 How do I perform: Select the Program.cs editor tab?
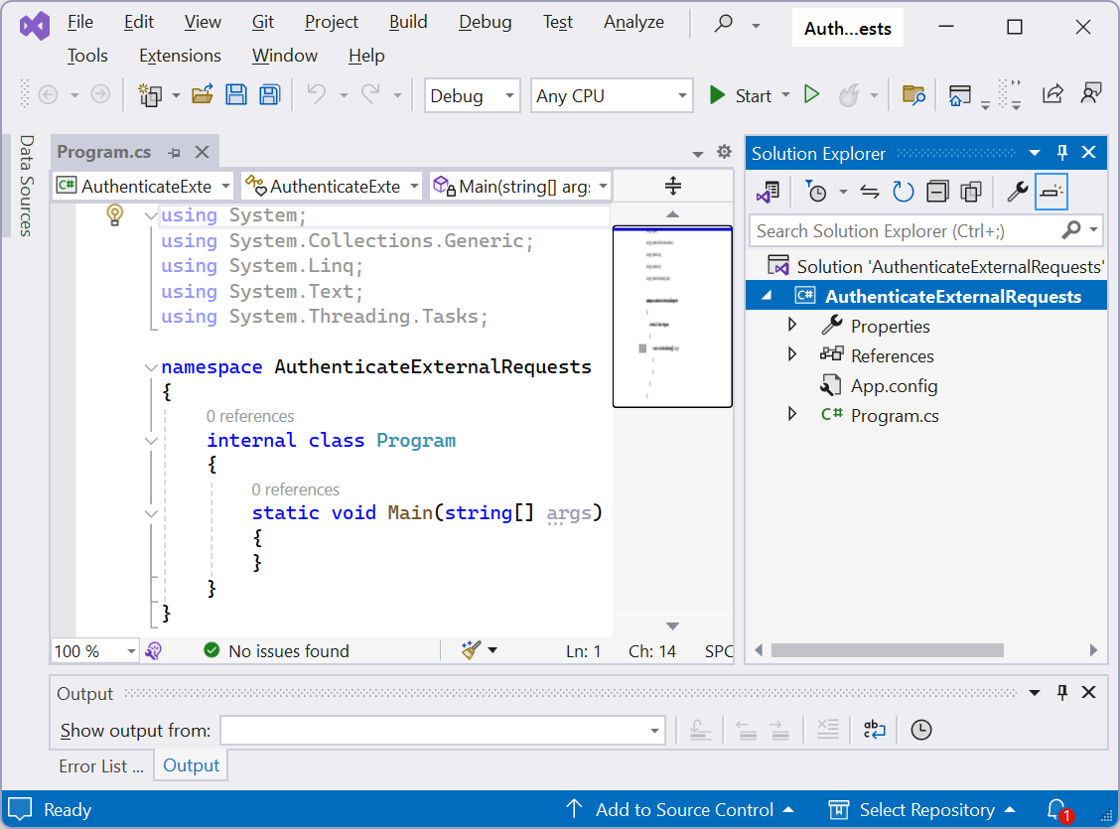click(x=104, y=152)
